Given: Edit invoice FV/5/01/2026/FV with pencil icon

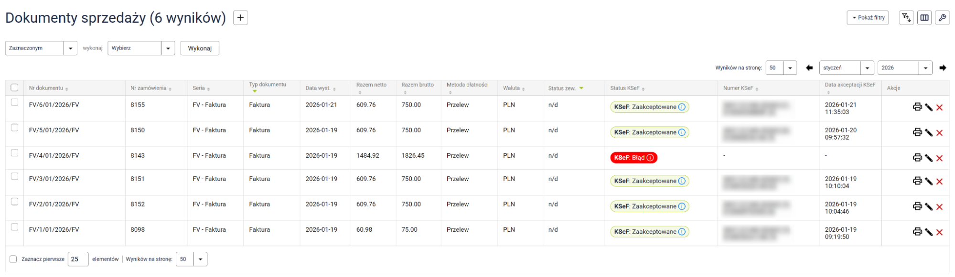Looking at the screenshot, I should (928, 133).
